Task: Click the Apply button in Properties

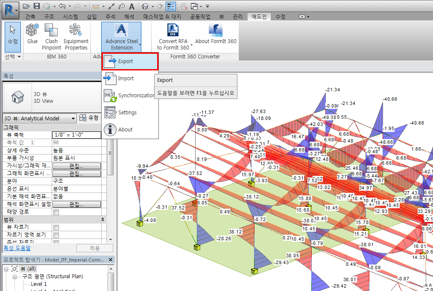Action: coord(95,248)
